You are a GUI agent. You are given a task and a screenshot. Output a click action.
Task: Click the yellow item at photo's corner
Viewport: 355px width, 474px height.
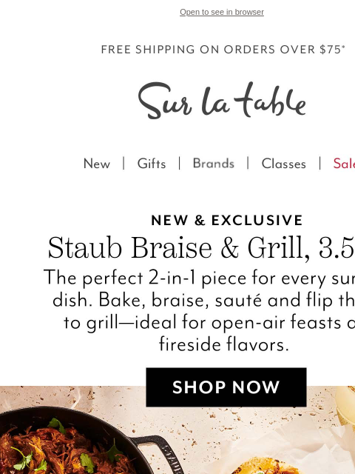(x=346, y=404)
